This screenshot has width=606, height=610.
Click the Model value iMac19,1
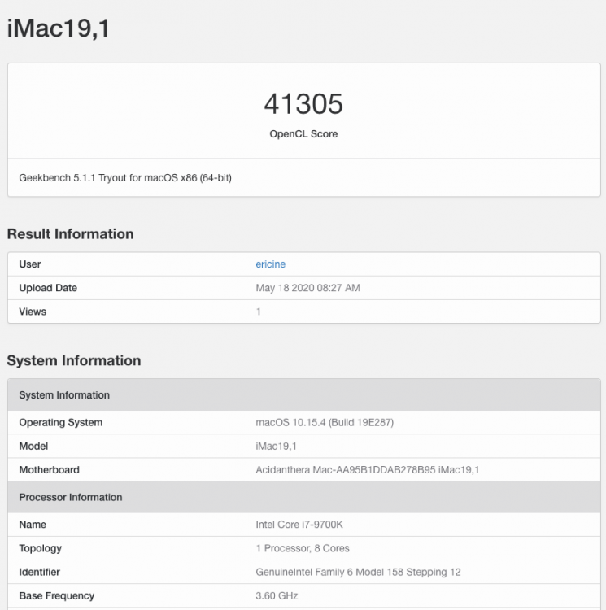click(277, 447)
